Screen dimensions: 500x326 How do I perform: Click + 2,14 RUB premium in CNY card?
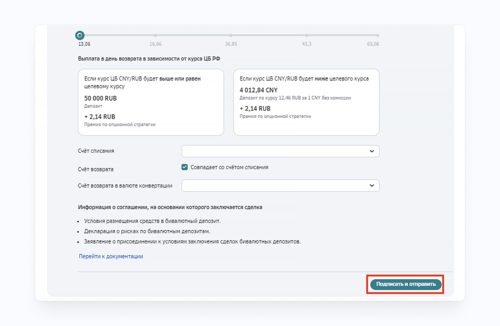[255, 108]
